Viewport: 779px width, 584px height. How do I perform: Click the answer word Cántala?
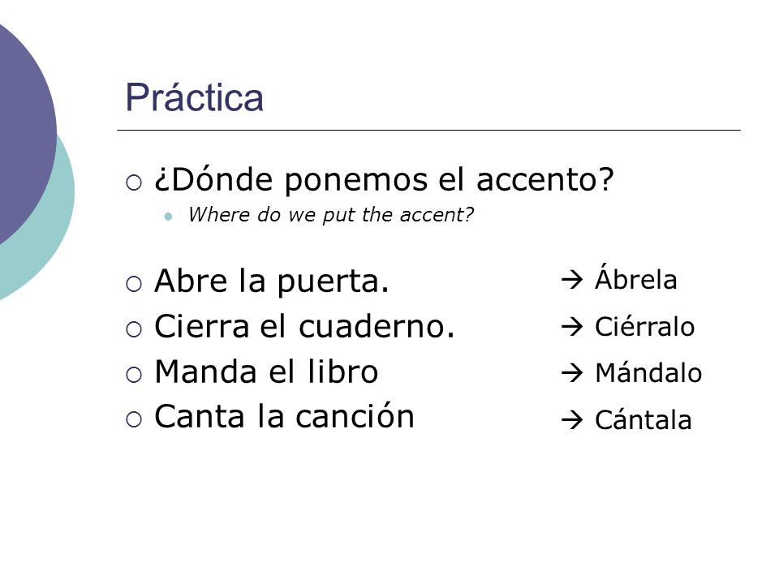click(x=643, y=419)
